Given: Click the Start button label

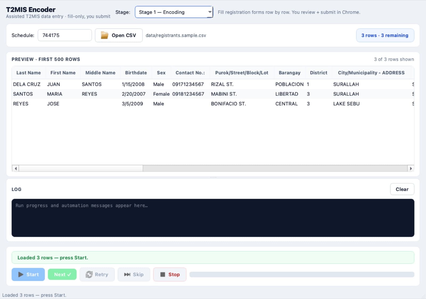Looking at the screenshot, I should pos(32,274).
